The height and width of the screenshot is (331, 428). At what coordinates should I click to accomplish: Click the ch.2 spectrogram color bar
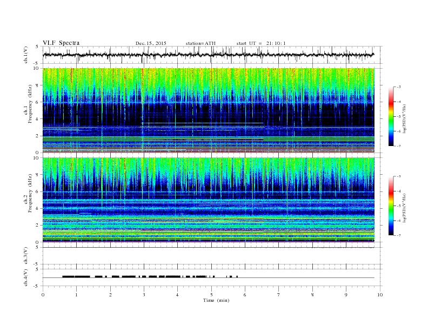[x=391, y=206]
